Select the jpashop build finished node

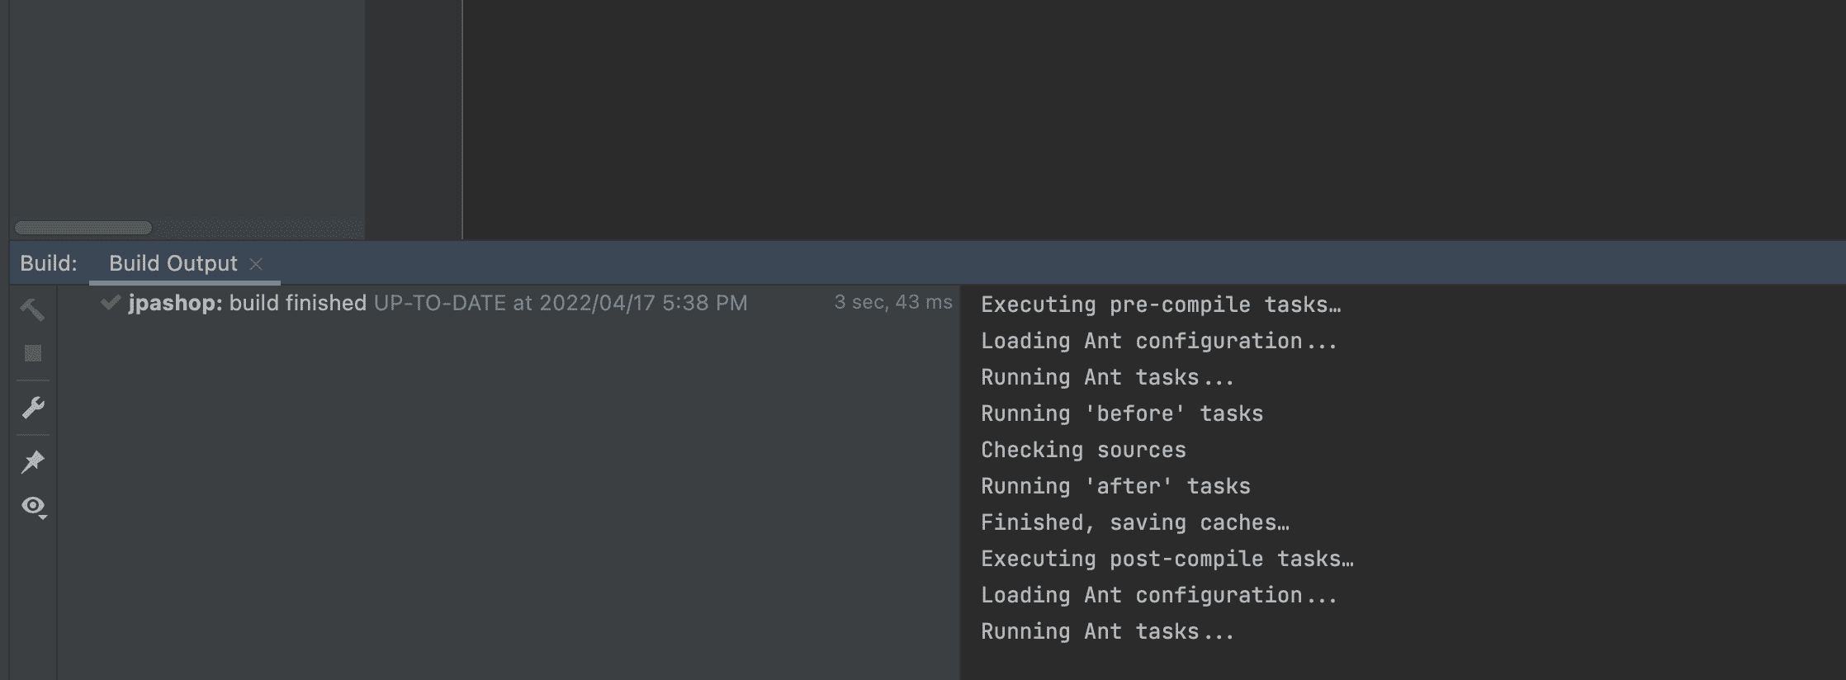click(247, 303)
